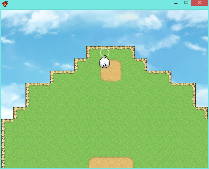Click the top-right stone corner of hill peak
209x169 pixels.
(x=133, y=49)
